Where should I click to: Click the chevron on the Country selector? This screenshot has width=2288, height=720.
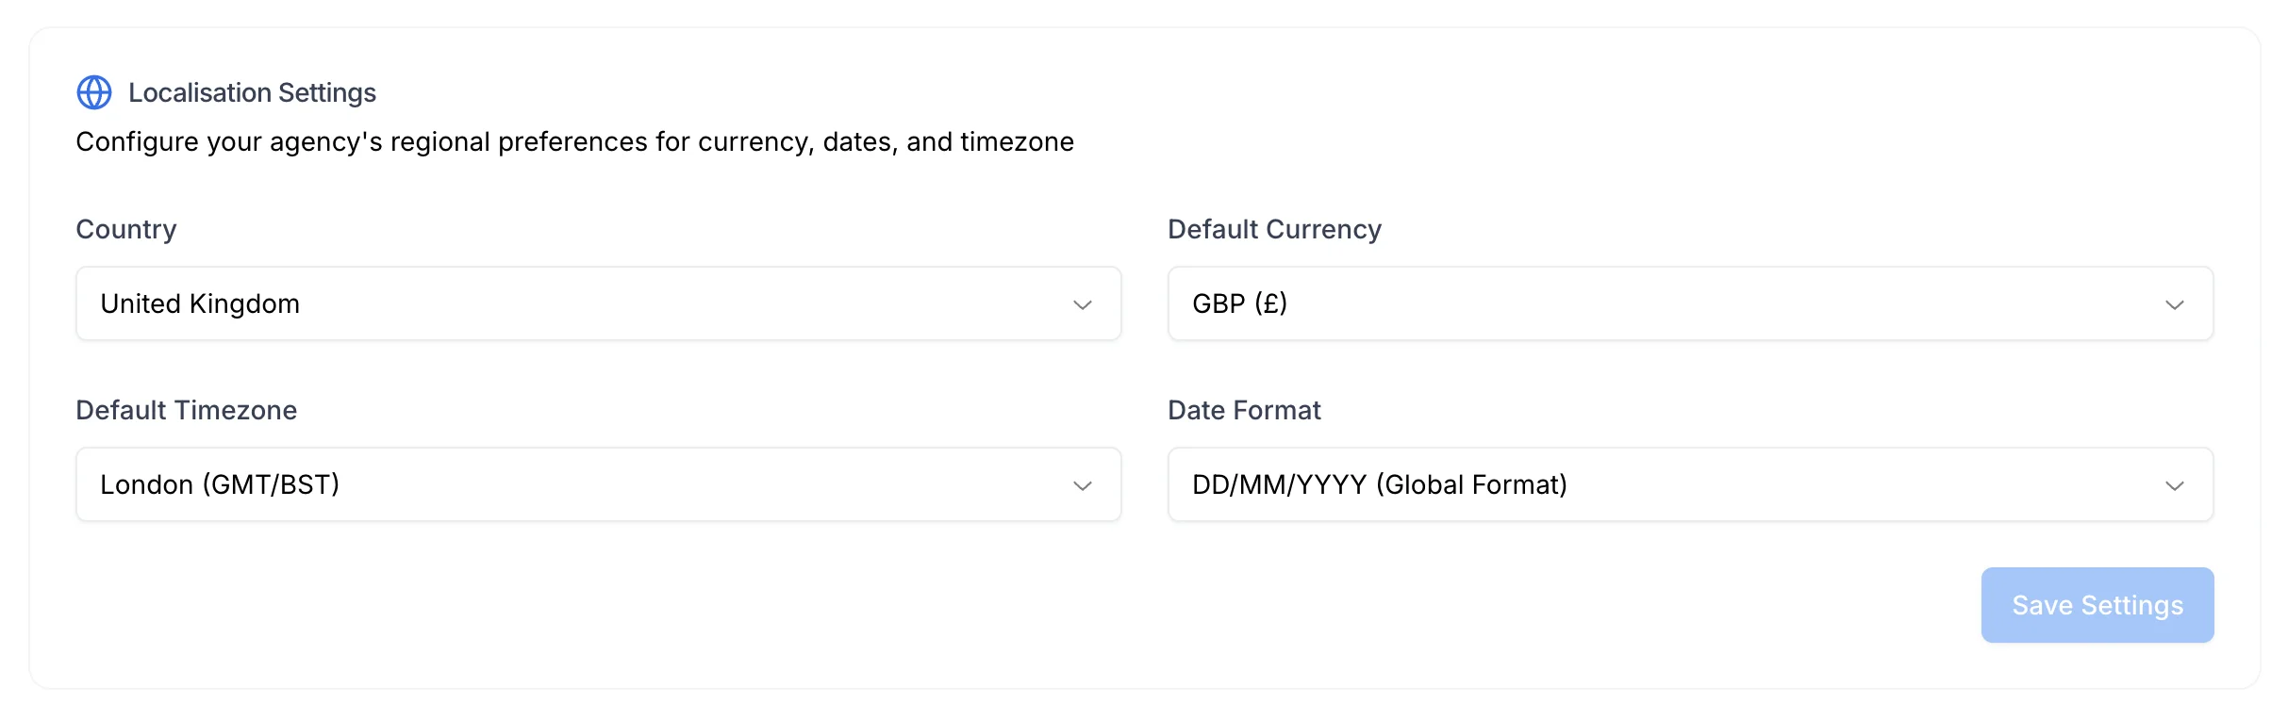click(1083, 304)
